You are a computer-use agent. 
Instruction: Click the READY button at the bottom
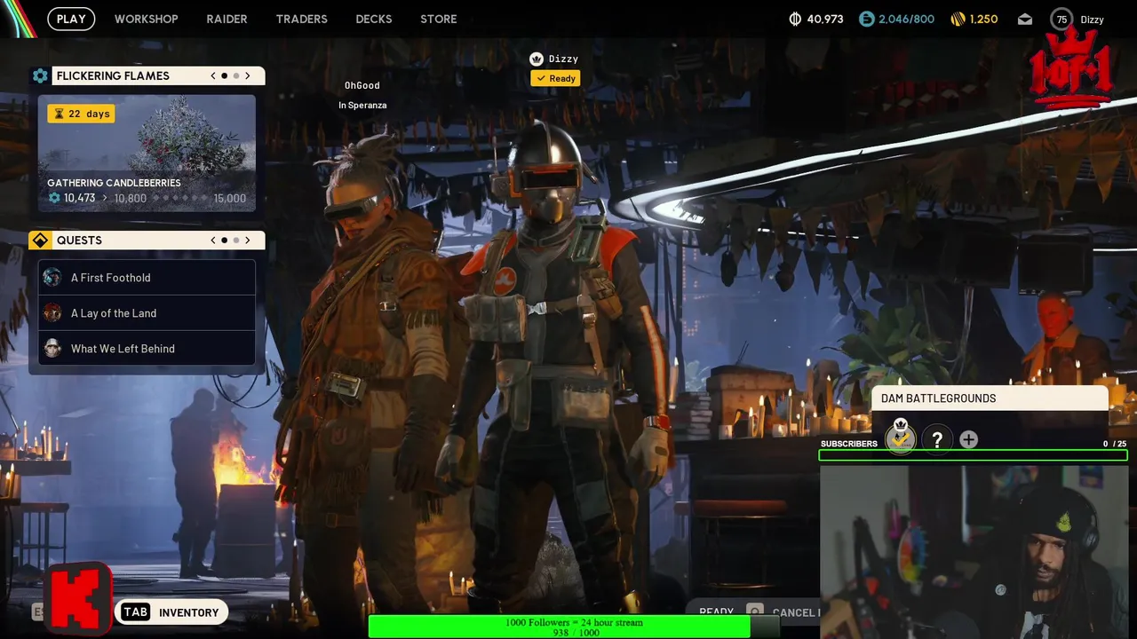click(x=716, y=612)
